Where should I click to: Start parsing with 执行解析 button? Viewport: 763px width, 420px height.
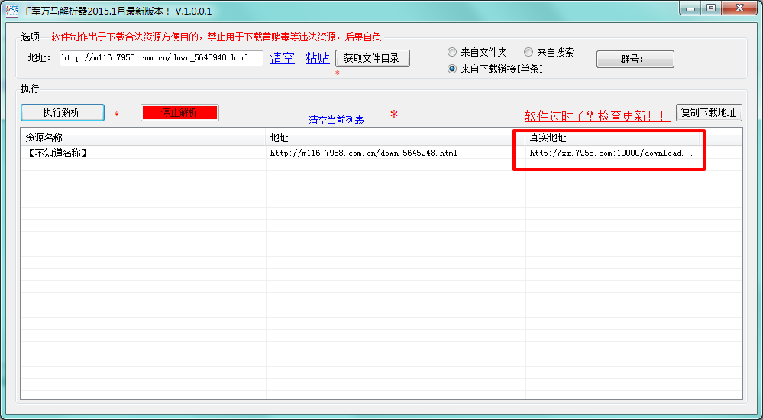pos(62,112)
